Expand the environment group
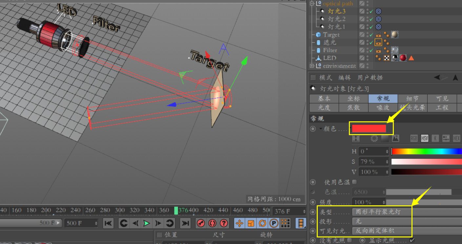462x244 pixels. click(311, 66)
